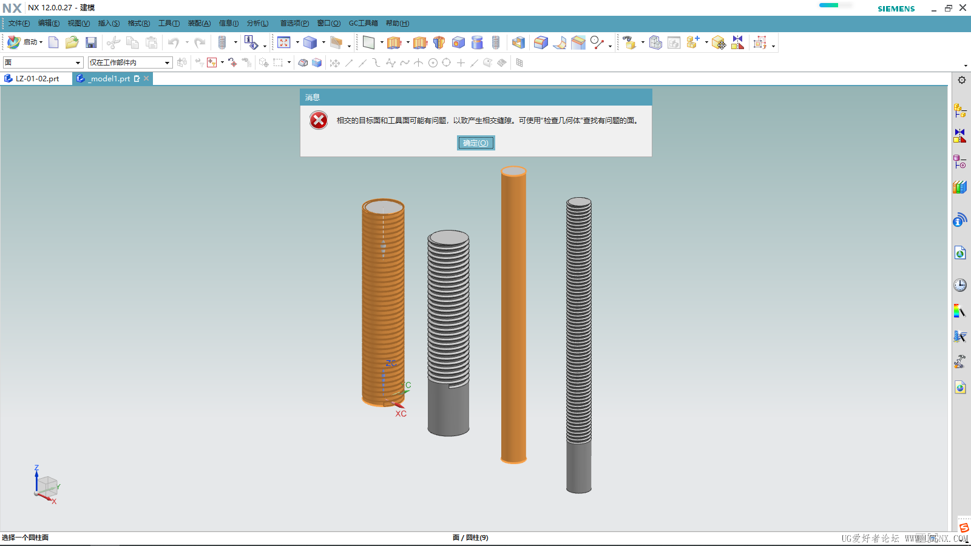Expand the toolbar options arrow at right

966,66
